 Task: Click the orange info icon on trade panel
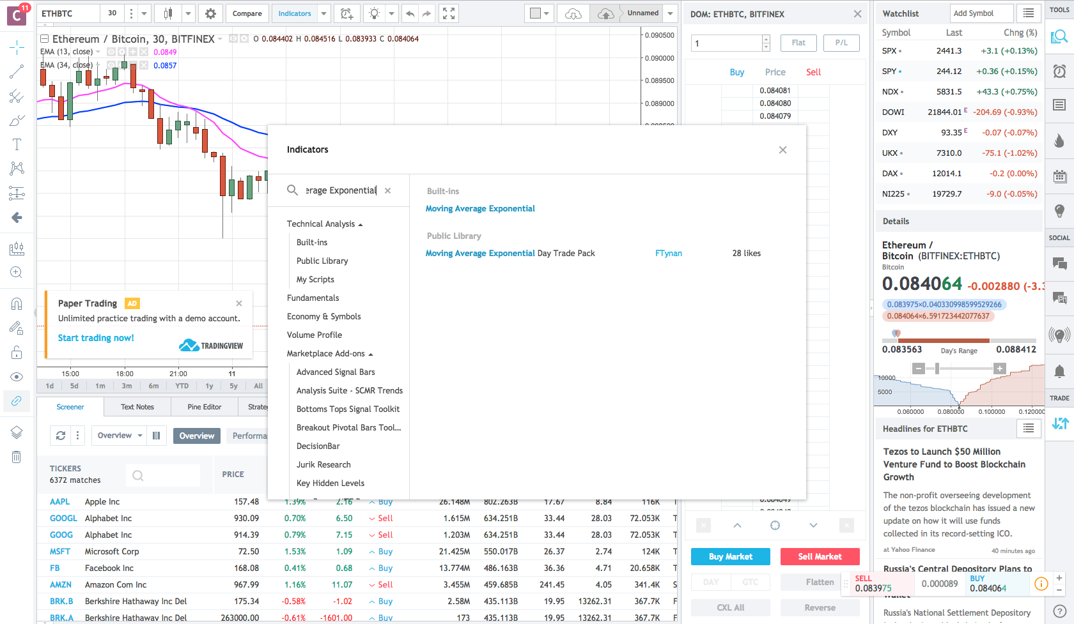pyautogui.click(x=1041, y=584)
